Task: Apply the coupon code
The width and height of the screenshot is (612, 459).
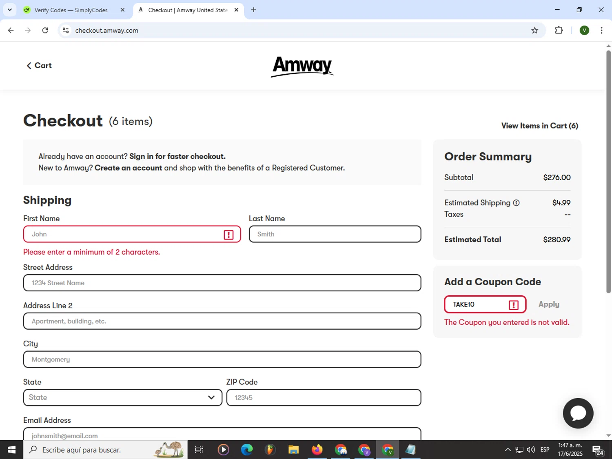Action: pos(549,304)
